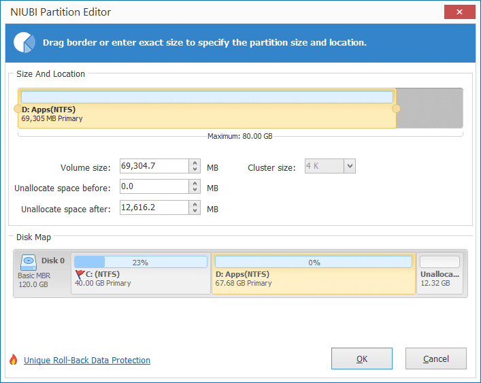This screenshot has height=383, width=481.
Task: Confirm with the OK button
Action: (362, 359)
